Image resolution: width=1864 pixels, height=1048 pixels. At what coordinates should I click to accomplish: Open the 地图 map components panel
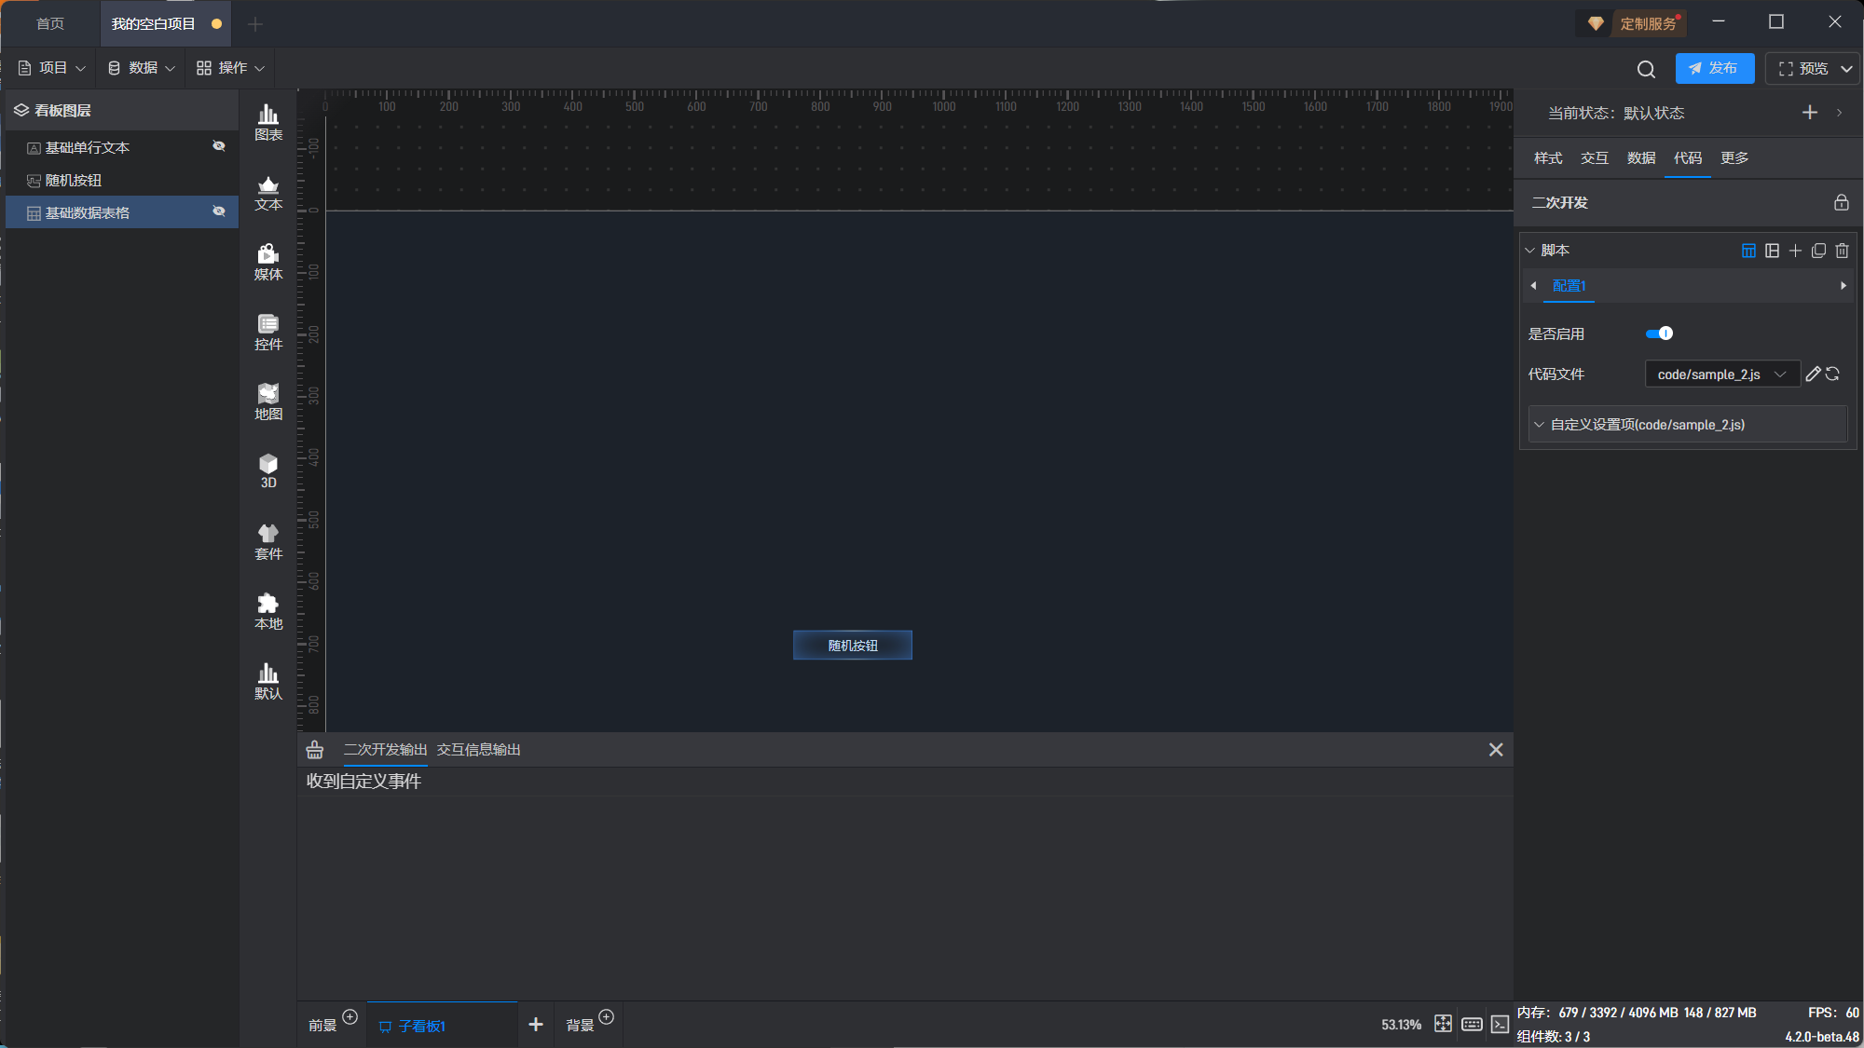click(268, 402)
